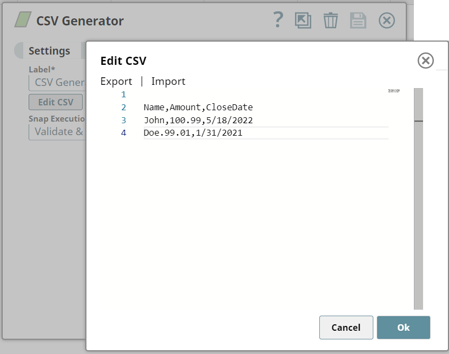Save snap using the floppy disk icon
The height and width of the screenshot is (354, 449).
pos(358,21)
